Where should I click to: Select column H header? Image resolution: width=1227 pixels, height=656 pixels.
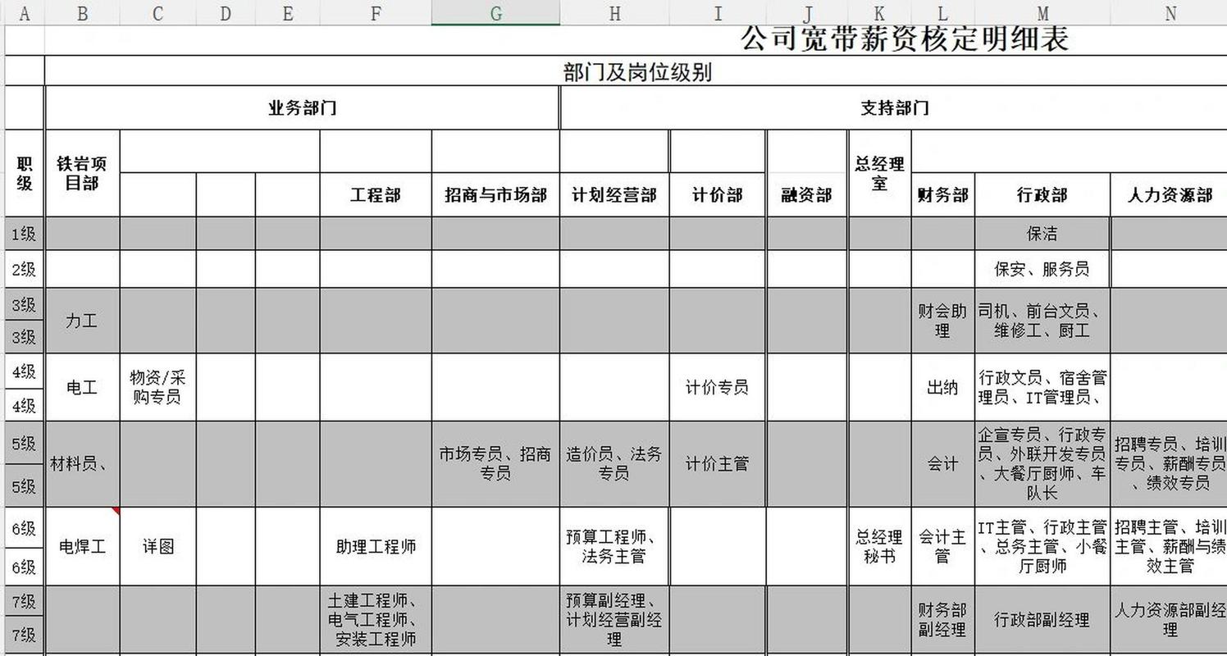[614, 13]
